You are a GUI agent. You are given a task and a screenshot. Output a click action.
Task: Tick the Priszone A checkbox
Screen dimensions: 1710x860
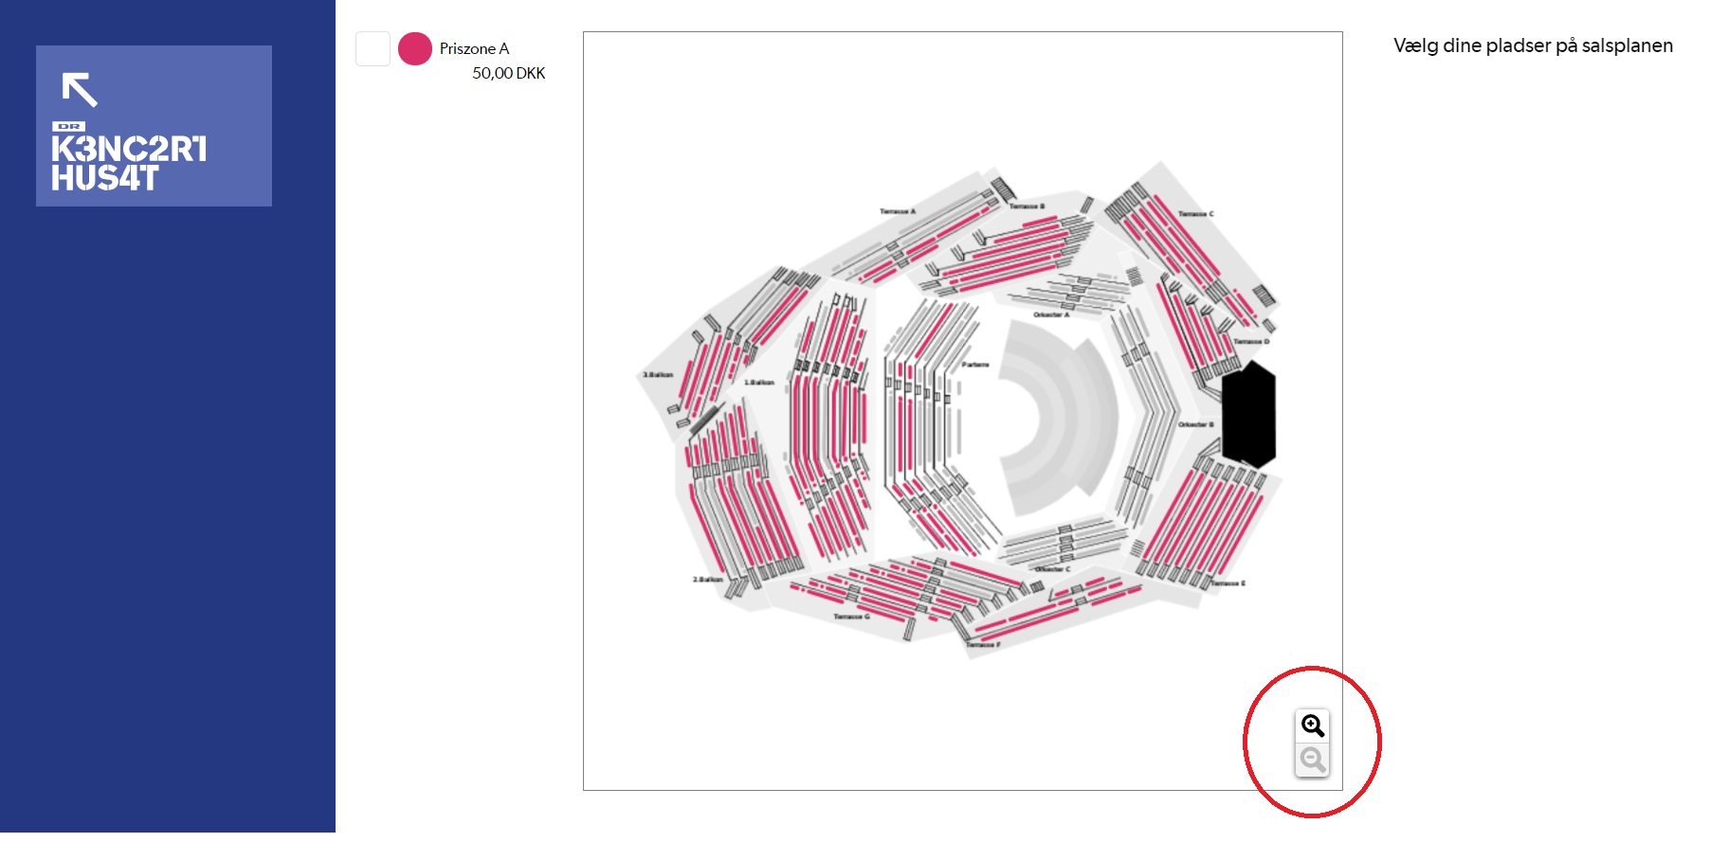click(x=373, y=48)
